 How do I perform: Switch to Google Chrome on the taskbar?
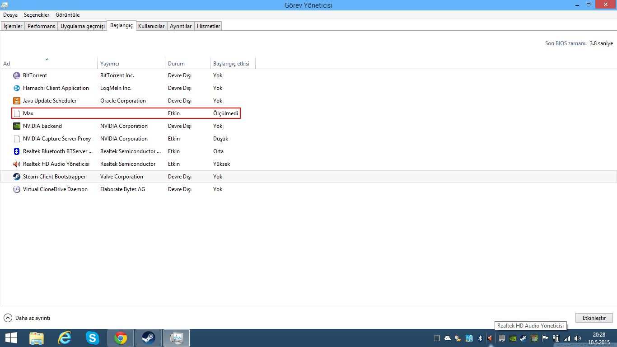point(121,338)
